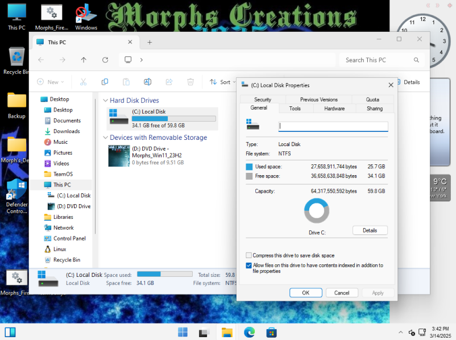
Task: Switch to the Quota tab
Action: click(372, 99)
